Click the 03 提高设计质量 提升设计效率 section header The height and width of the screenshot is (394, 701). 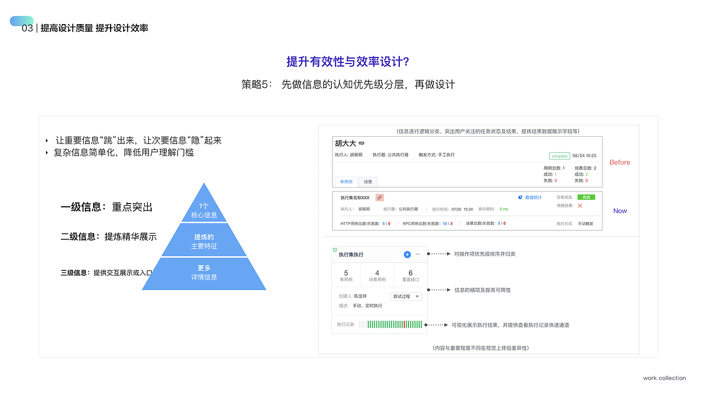coord(85,28)
